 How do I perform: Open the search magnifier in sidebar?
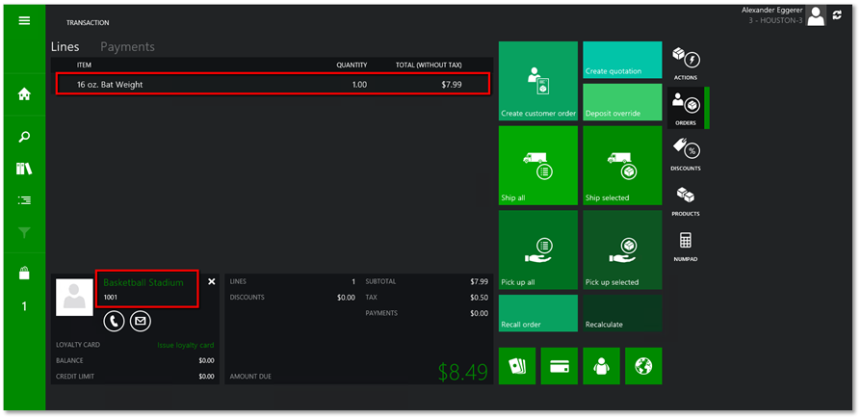coord(24,137)
